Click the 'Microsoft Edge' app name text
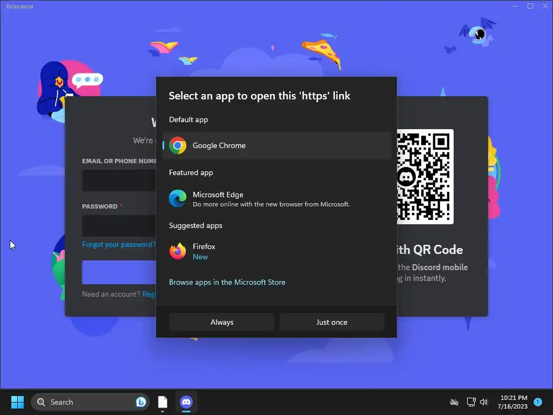Screen dimensions: 553x415 click(218, 195)
